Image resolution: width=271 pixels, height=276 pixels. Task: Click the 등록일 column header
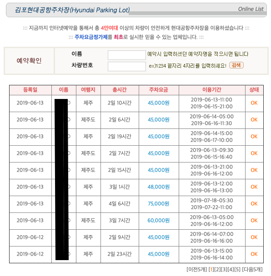pyautogui.click(x=30, y=90)
